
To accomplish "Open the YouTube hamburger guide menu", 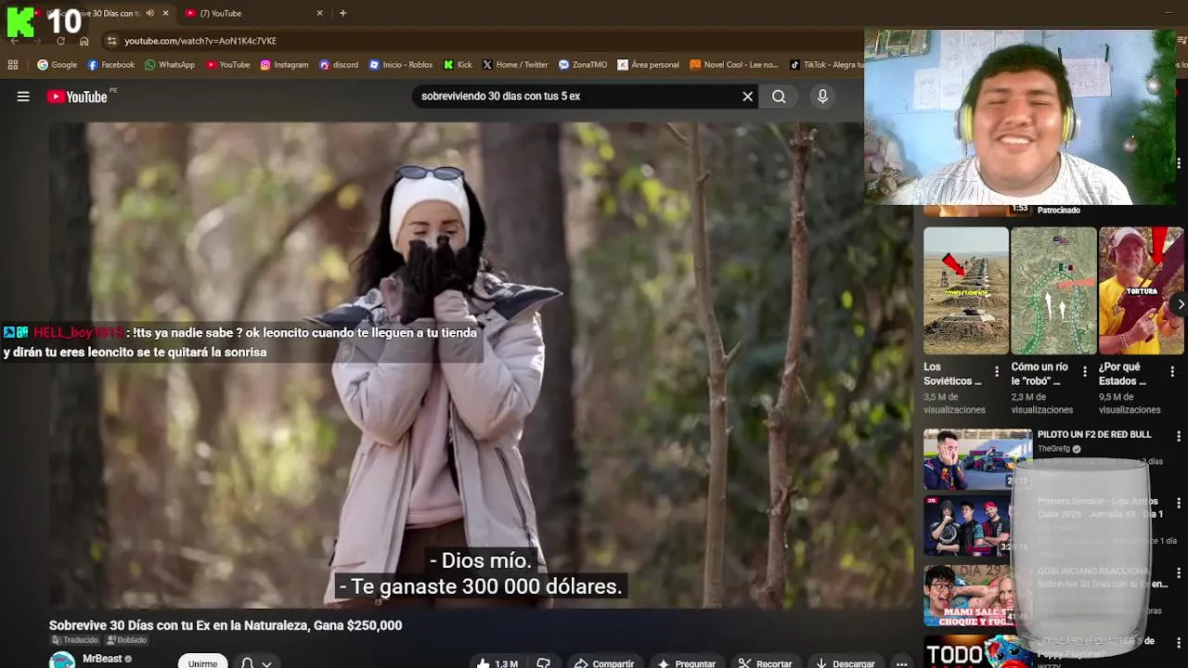I will 23,96.
